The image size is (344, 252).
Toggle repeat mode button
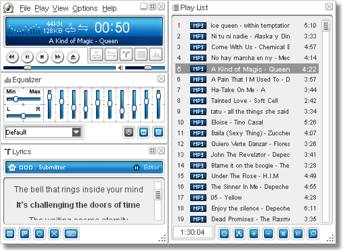[111, 54]
